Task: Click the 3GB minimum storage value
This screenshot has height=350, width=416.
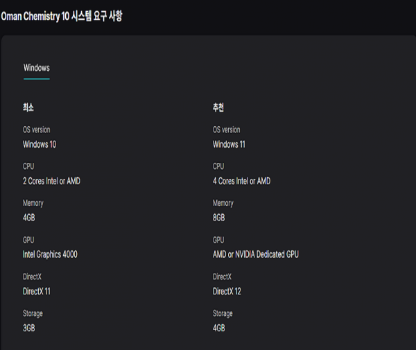Action: pyautogui.click(x=30, y=328)
